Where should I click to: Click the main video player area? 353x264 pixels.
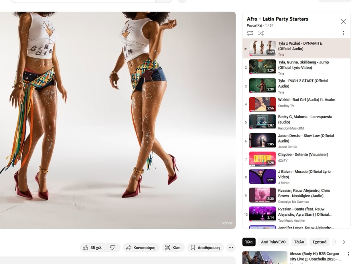click(x=118, y=120)
